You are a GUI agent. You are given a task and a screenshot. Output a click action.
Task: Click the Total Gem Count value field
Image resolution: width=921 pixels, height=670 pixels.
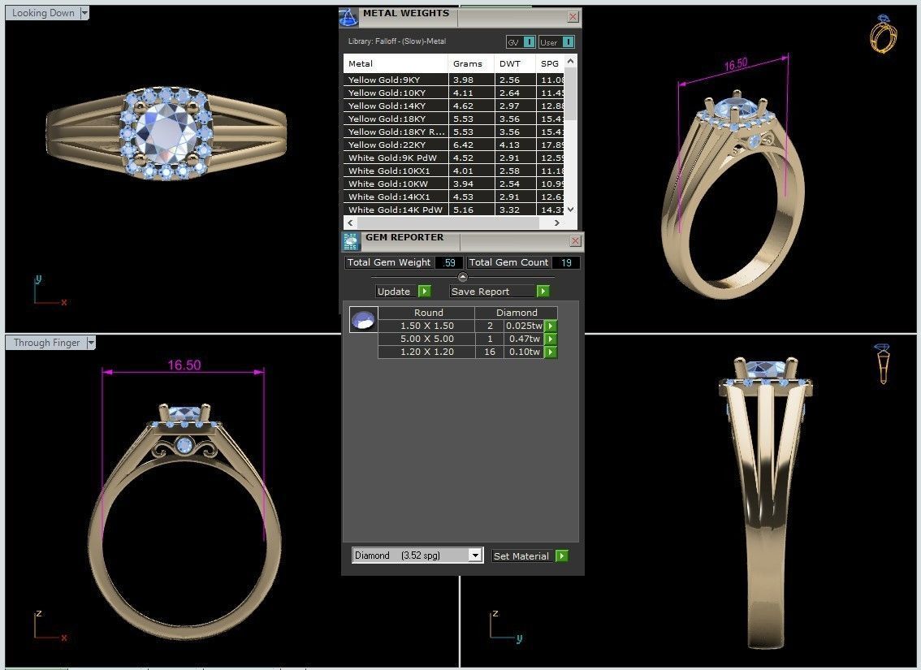[565, 262]
